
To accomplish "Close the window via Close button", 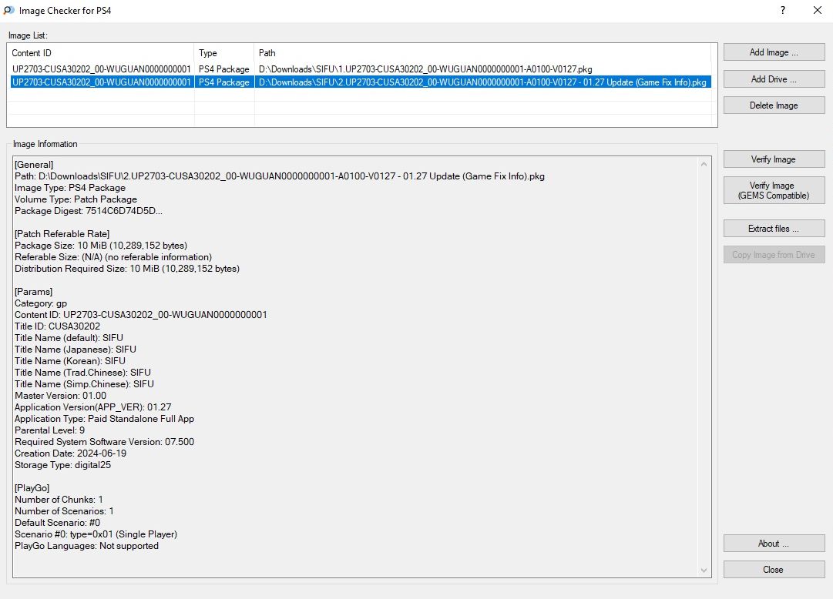I will [x=774, y=569].
